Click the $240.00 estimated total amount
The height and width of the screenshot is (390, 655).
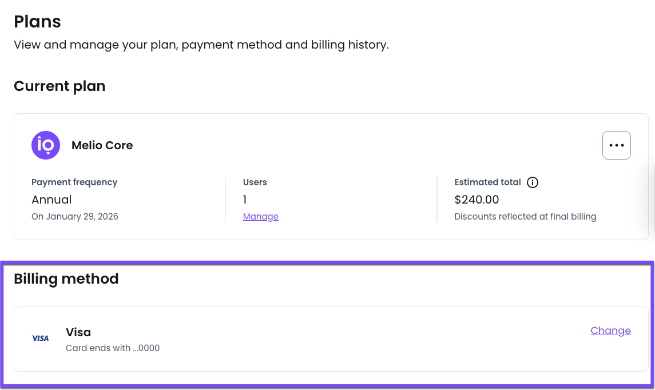click(x=477, y=200)
